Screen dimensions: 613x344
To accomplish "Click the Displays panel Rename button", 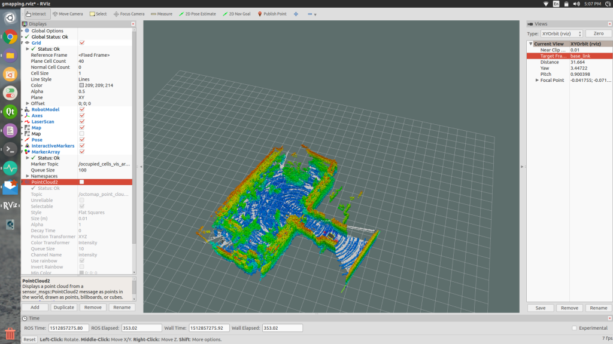I will point(122,308).
